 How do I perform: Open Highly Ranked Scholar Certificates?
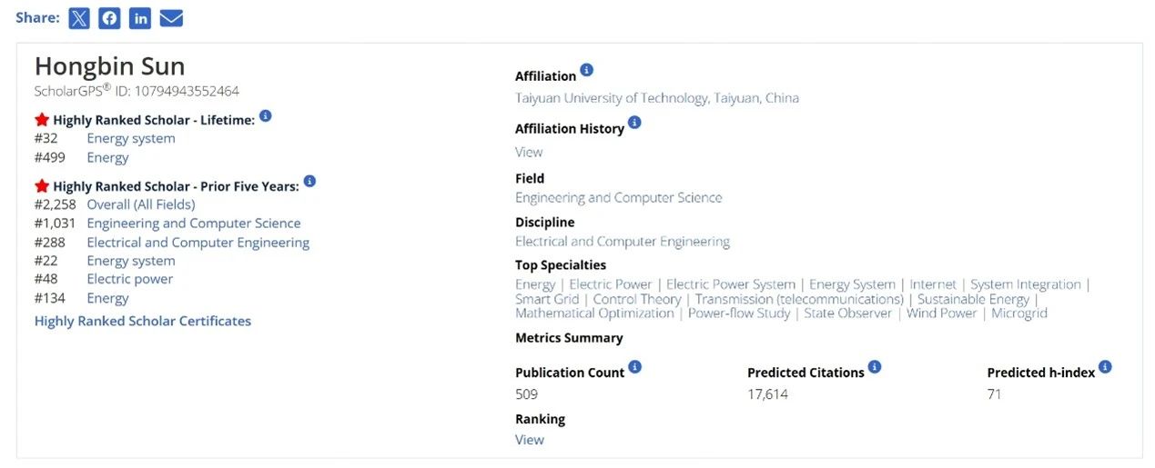tap(143, 321)
